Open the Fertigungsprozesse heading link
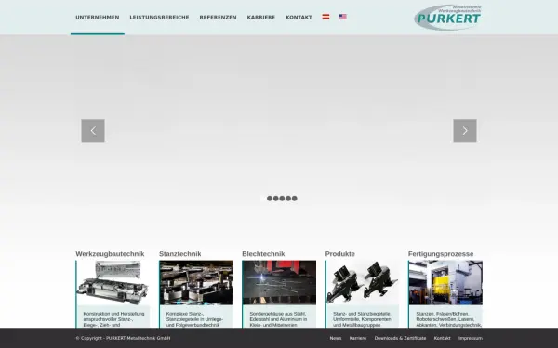558x348 pixels. (441, 254)
